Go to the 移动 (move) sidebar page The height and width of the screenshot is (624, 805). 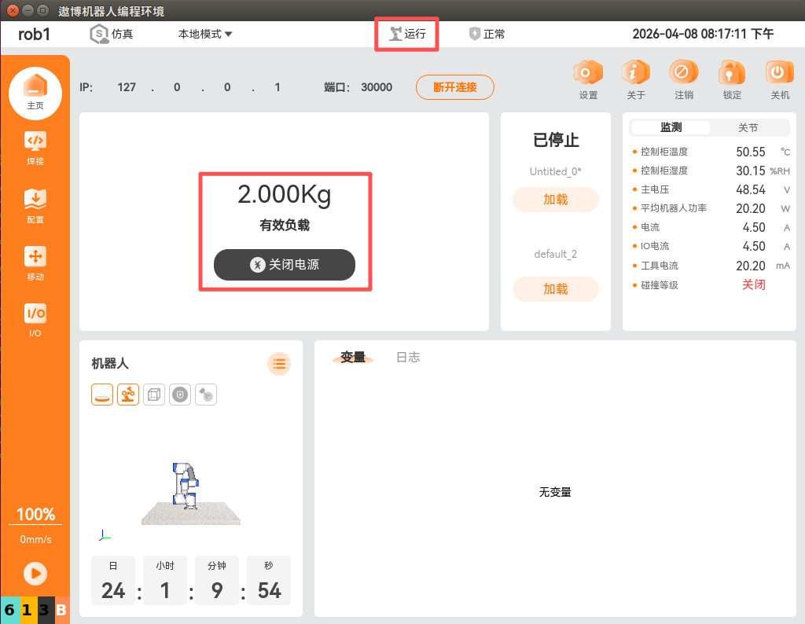pos(35,262)
